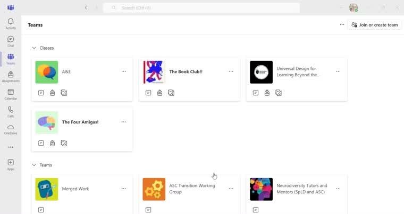Open the Merged Work team thumbnail
This screenshot has height=214, width=404.
pyautogui.click(x=47, y=189)
